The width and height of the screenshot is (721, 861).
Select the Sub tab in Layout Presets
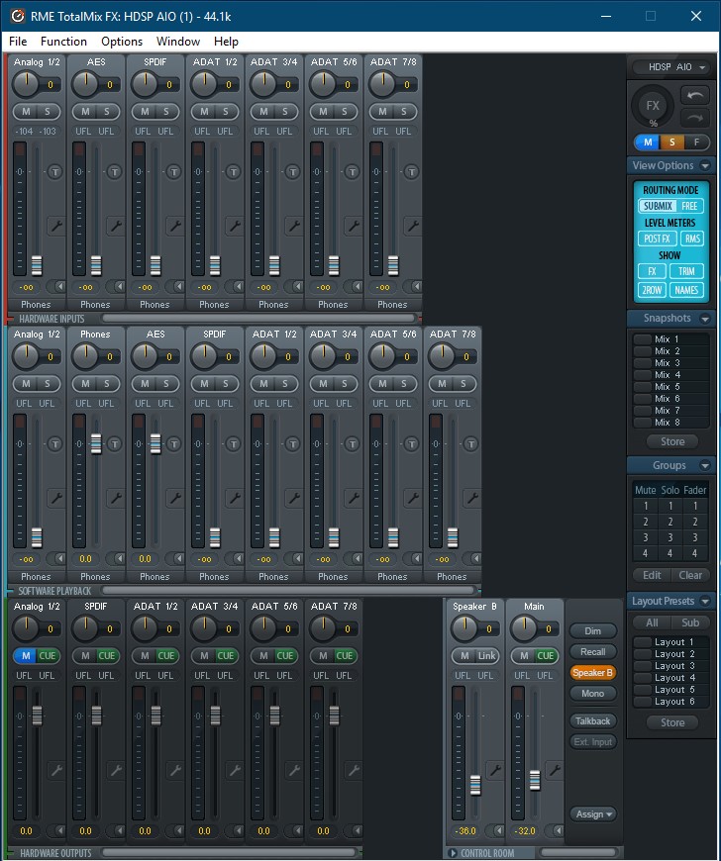coord(690,622)
